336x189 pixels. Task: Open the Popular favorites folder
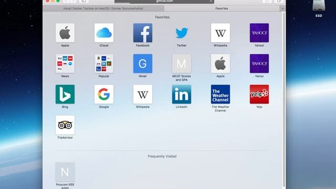click(104, 64)
